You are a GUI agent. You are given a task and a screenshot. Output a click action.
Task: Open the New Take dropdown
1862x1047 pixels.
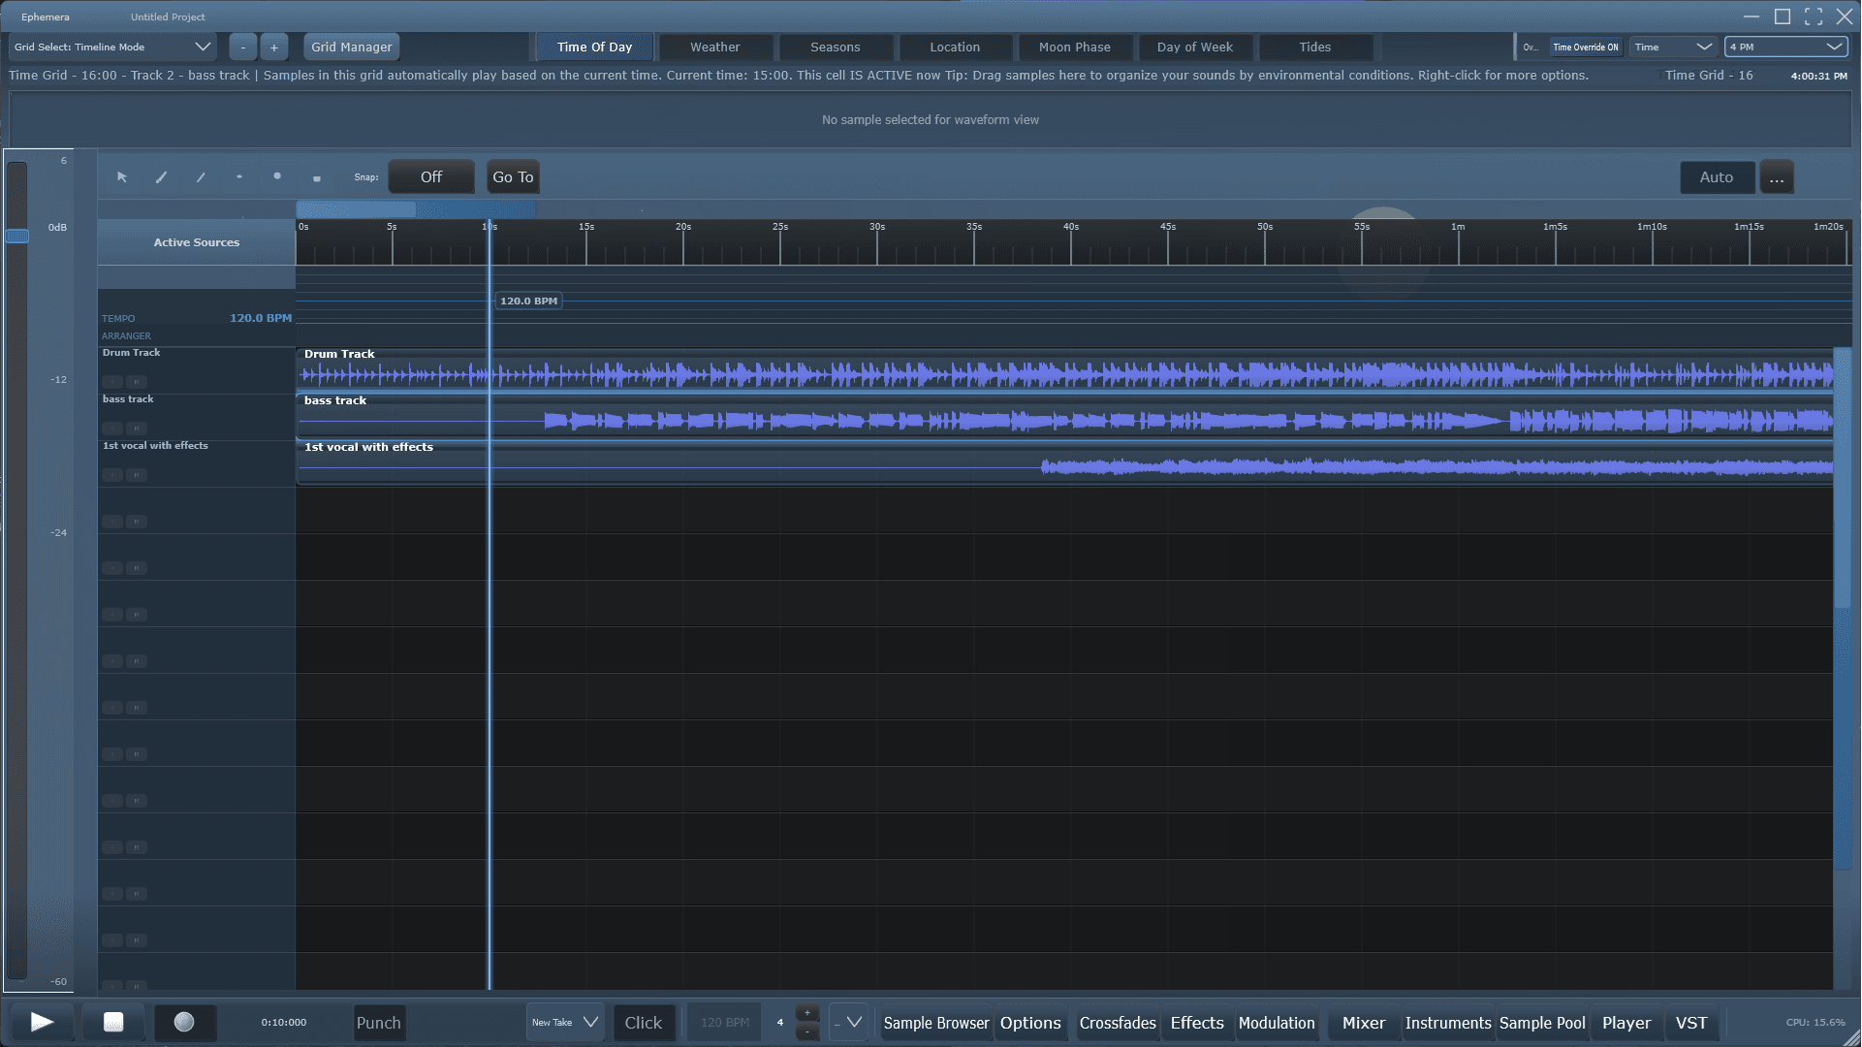pos(565,1023)
